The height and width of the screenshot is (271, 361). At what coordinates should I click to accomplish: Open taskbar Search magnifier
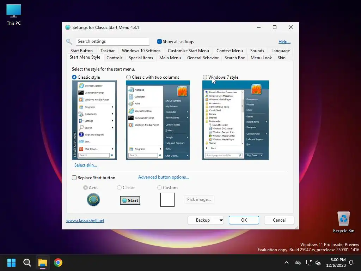(x=27, y=263)
